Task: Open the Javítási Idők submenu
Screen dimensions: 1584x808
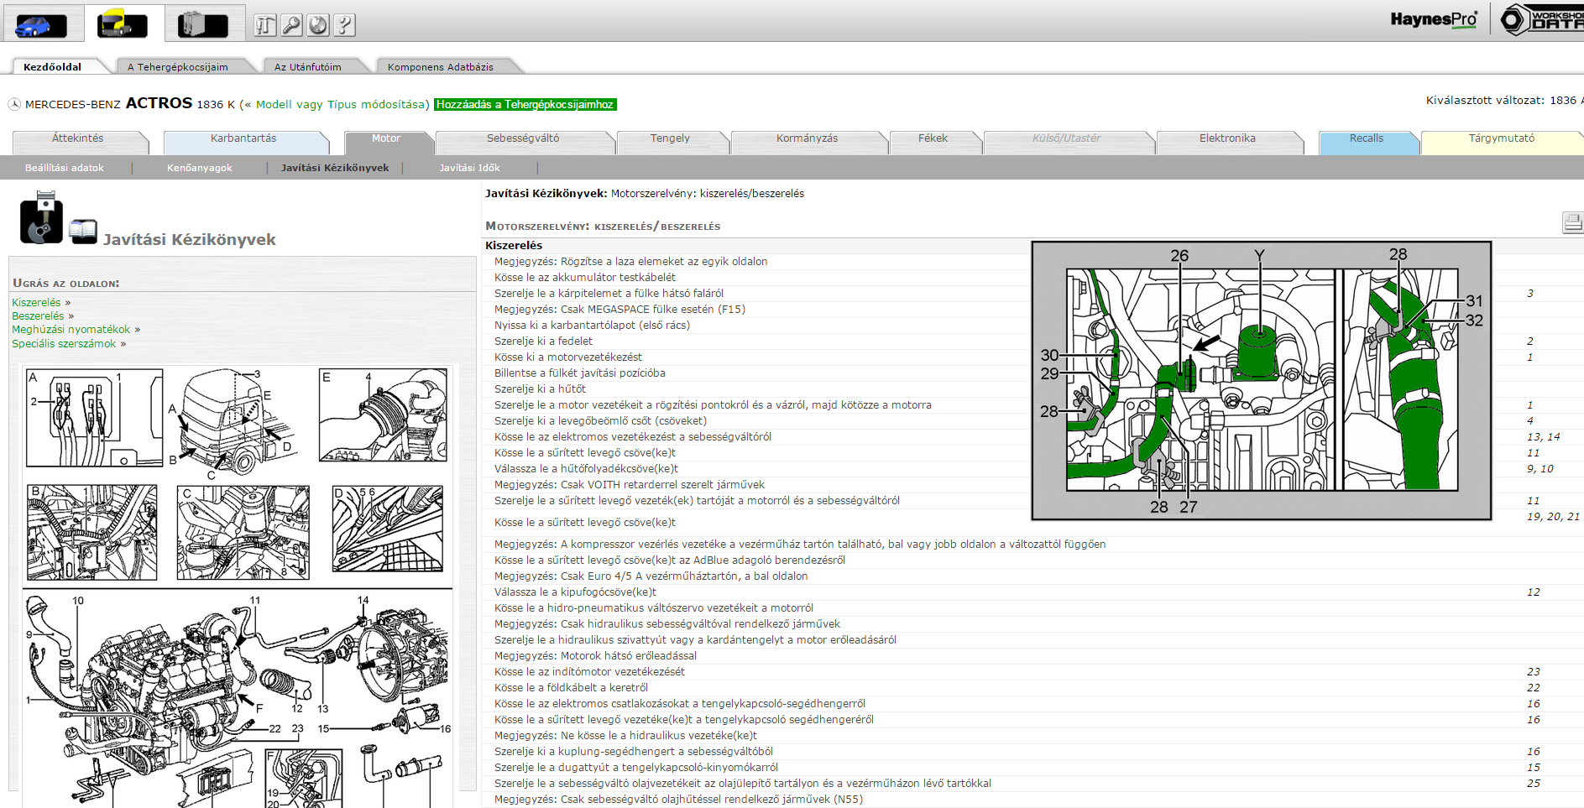Action: 469,168
